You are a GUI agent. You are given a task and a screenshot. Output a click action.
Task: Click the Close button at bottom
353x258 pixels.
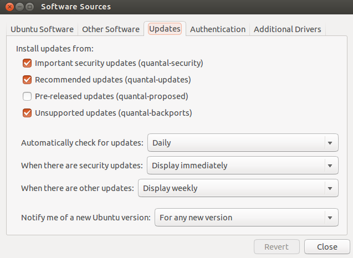coord(327,247)
